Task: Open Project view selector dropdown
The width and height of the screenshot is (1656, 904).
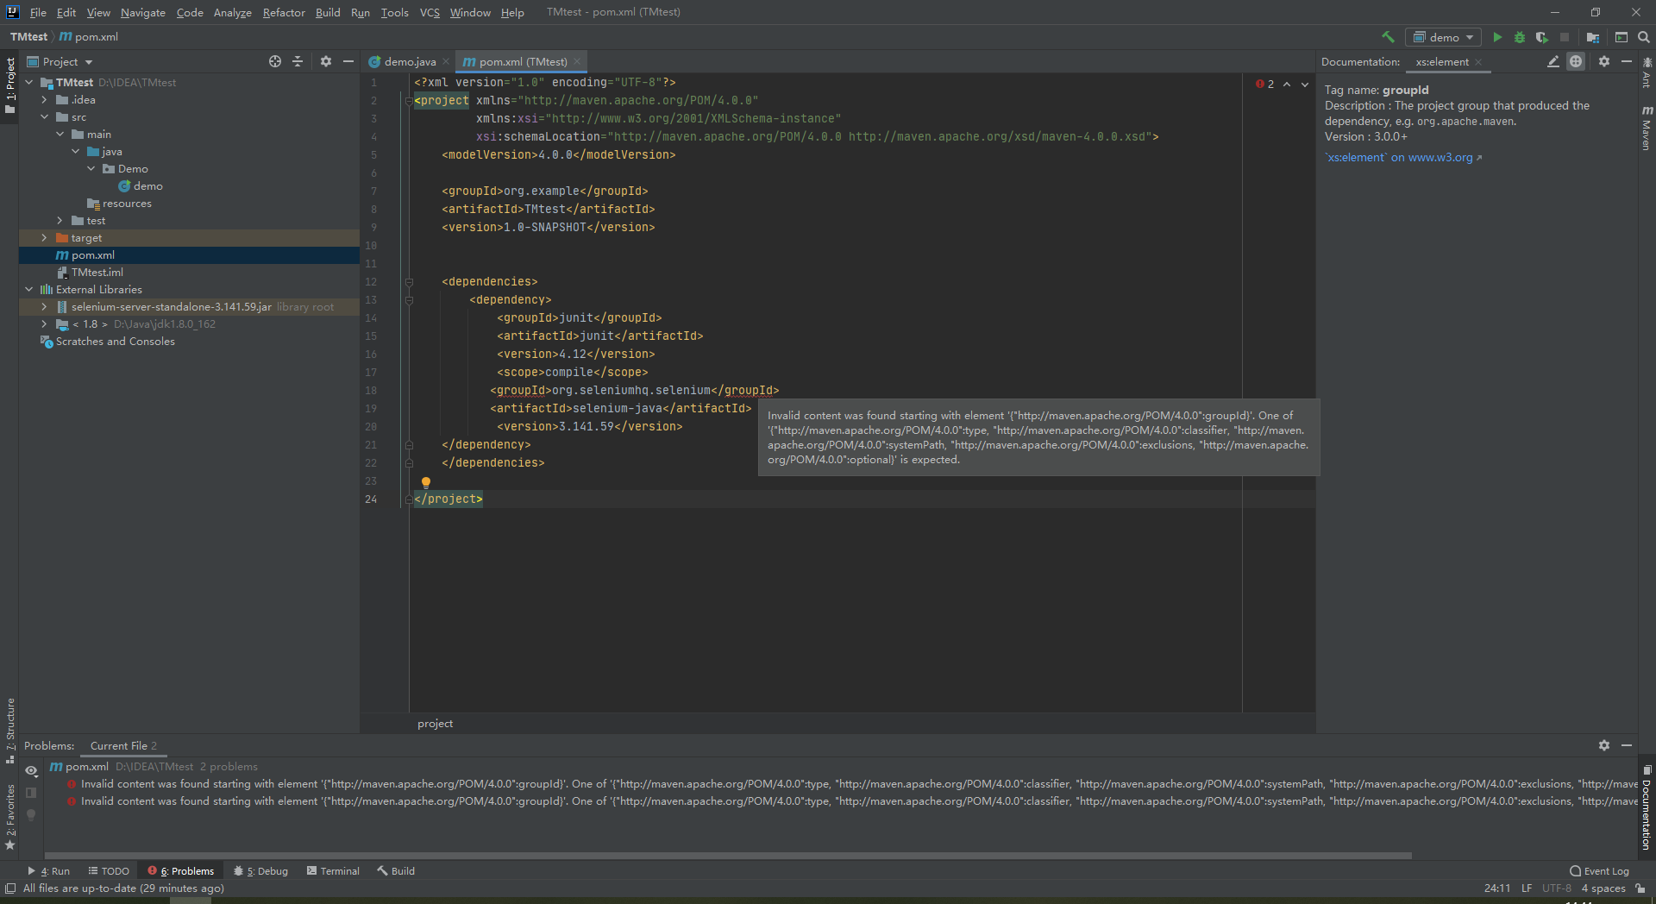Action: pos(60,61)
